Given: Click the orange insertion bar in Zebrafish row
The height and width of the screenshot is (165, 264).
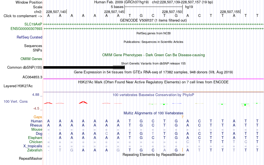Looking at the screenshot, I should 182,150.
